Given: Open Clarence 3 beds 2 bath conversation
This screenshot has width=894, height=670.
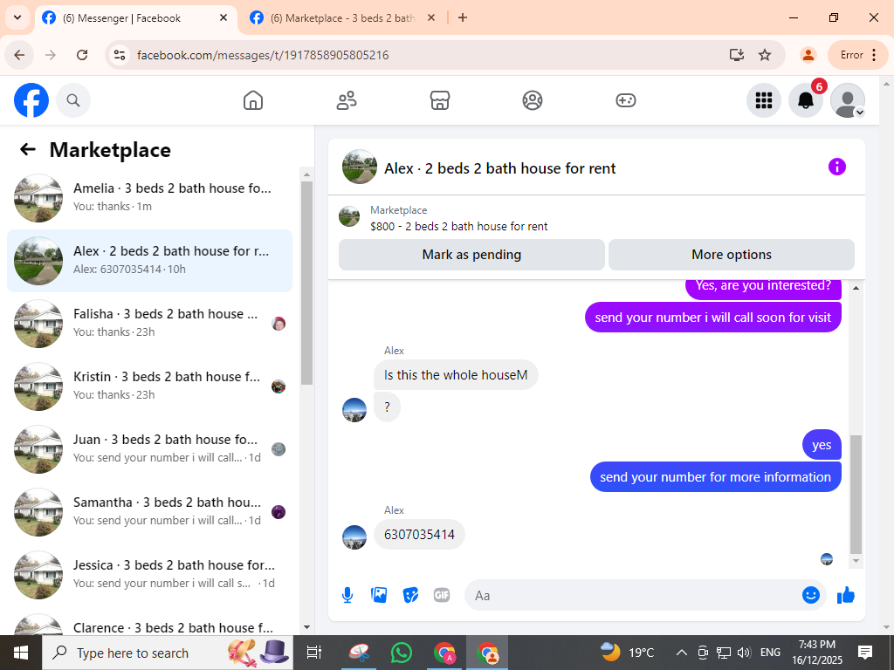Looking at the screenshot, I should (x=149, y=624).
